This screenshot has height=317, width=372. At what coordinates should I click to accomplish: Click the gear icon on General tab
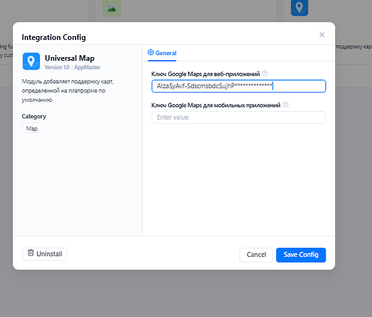click(150, 53)
